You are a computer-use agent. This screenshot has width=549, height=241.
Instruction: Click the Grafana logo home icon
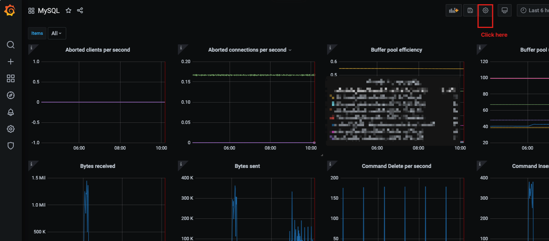pos(10,11)
